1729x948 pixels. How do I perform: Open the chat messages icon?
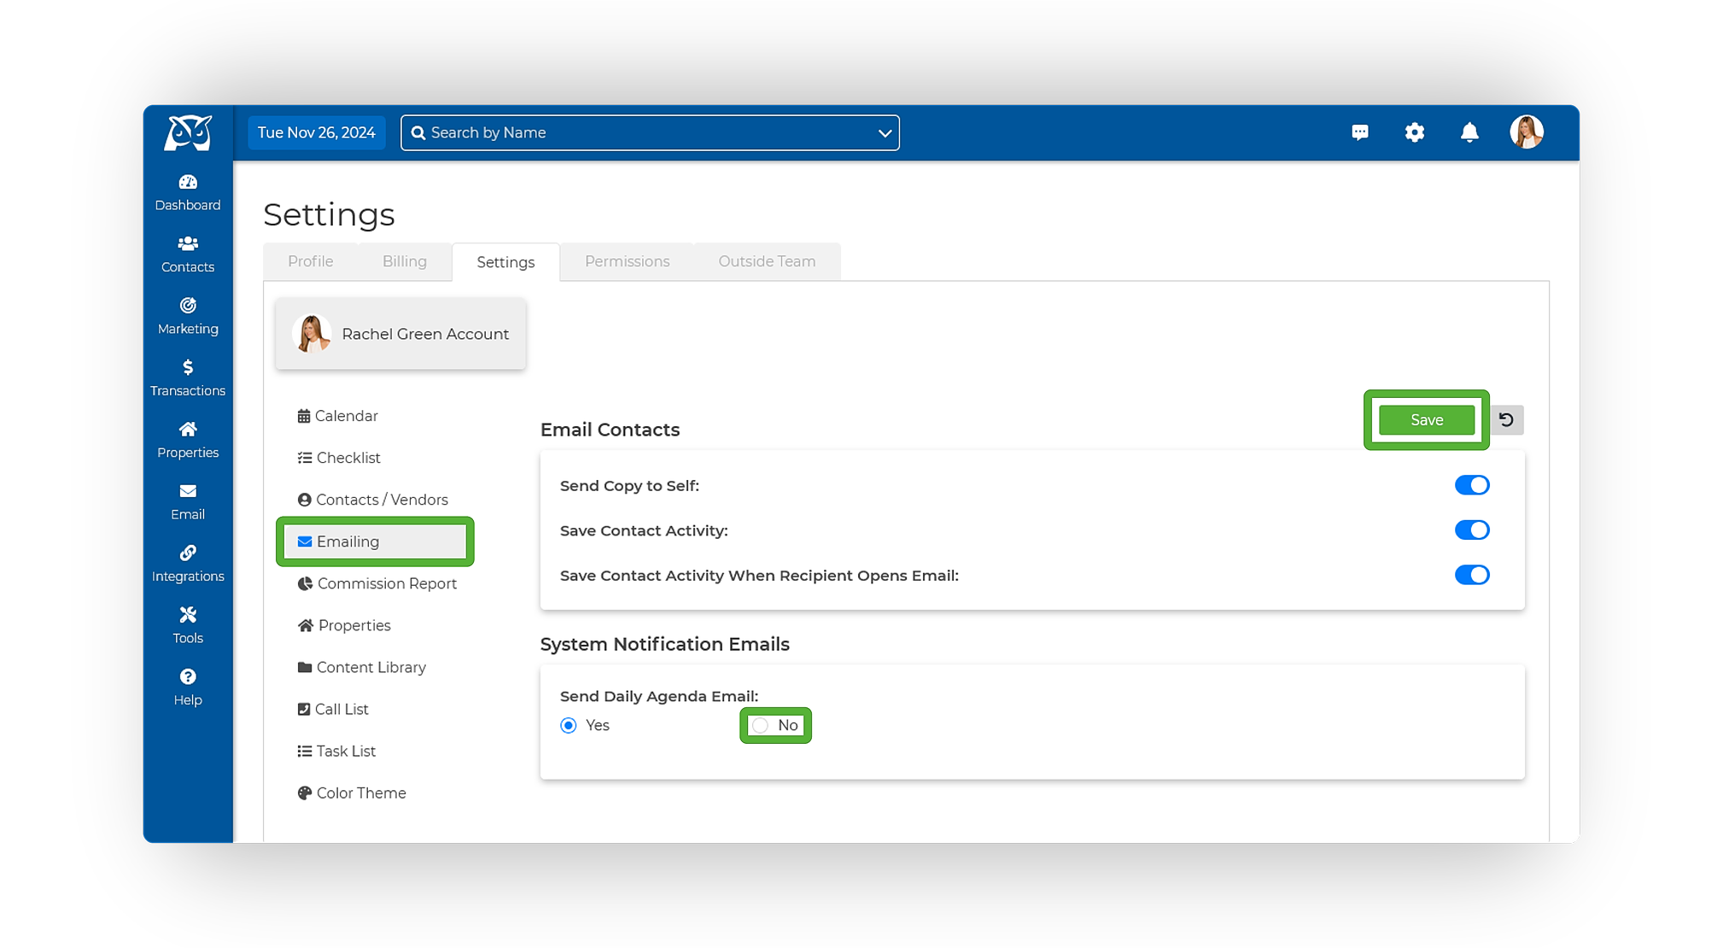pyautogui.click(x=1360, y=132)
